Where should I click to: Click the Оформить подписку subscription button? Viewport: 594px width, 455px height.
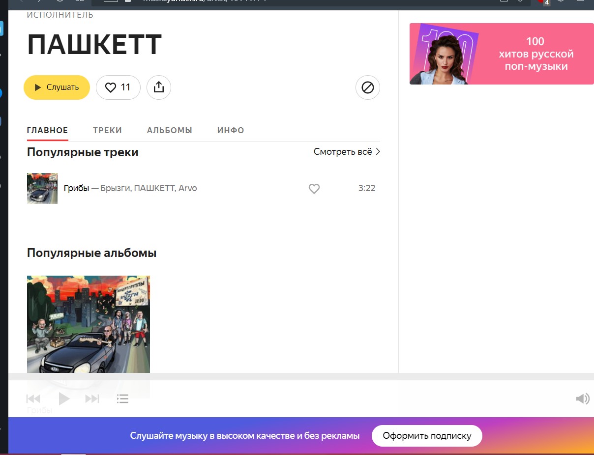[x=427, y=436]
